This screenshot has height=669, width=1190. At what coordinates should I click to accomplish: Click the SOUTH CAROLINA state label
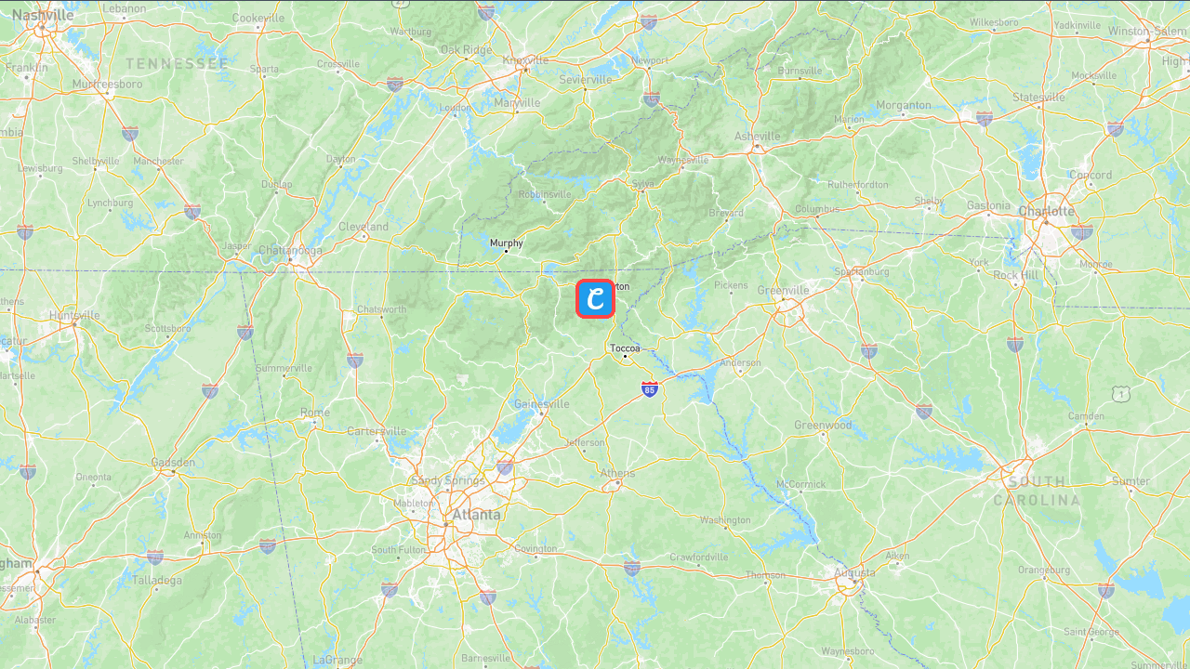(x=1037, y=491)
